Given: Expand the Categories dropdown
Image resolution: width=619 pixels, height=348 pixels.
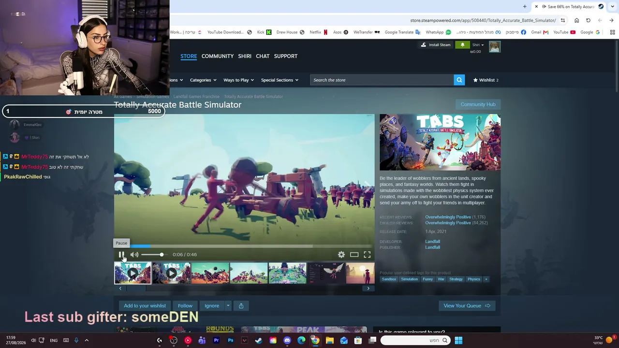Looking at the screenshot, I should coord(203,80).
